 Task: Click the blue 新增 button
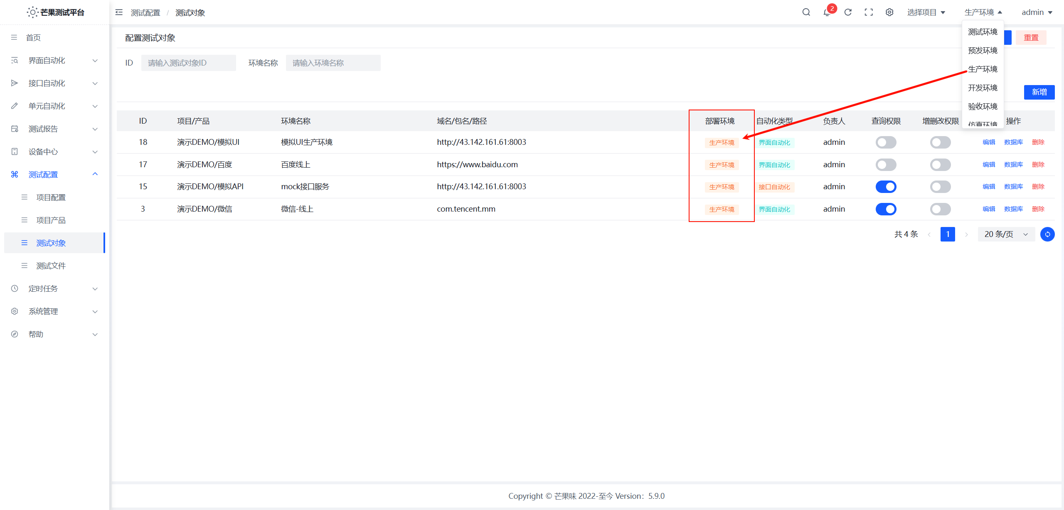[1039, 92]
